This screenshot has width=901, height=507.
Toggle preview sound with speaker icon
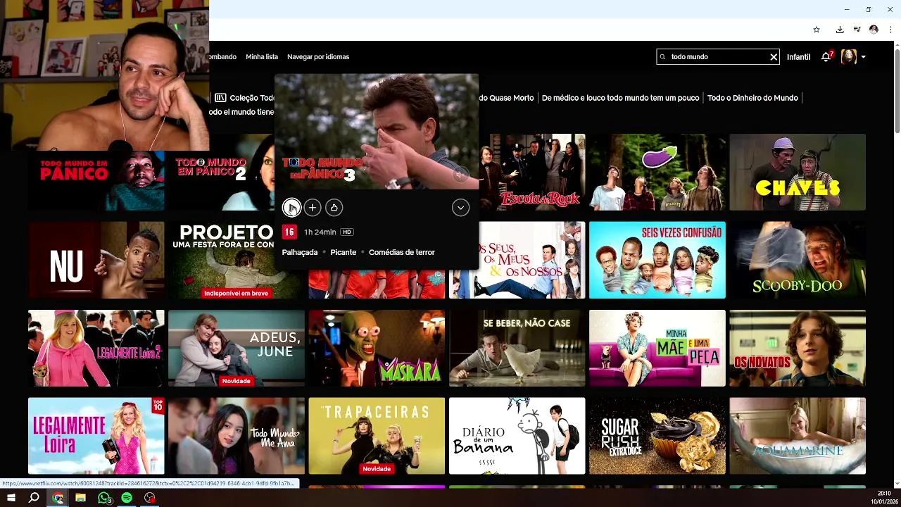click(x=460, y=175)
